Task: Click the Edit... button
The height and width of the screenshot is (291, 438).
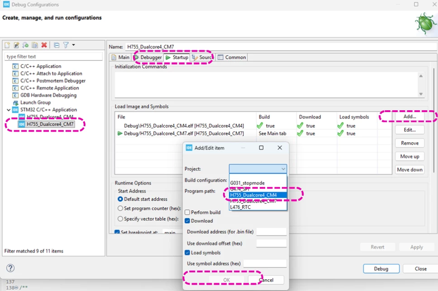Action: (x=409, y=130)
